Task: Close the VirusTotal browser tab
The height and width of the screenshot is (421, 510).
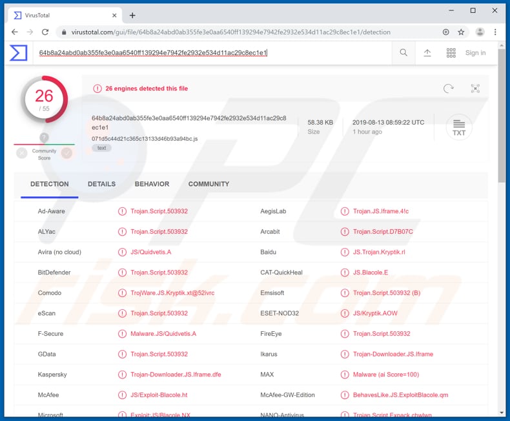Action: [x=114, y=15]
